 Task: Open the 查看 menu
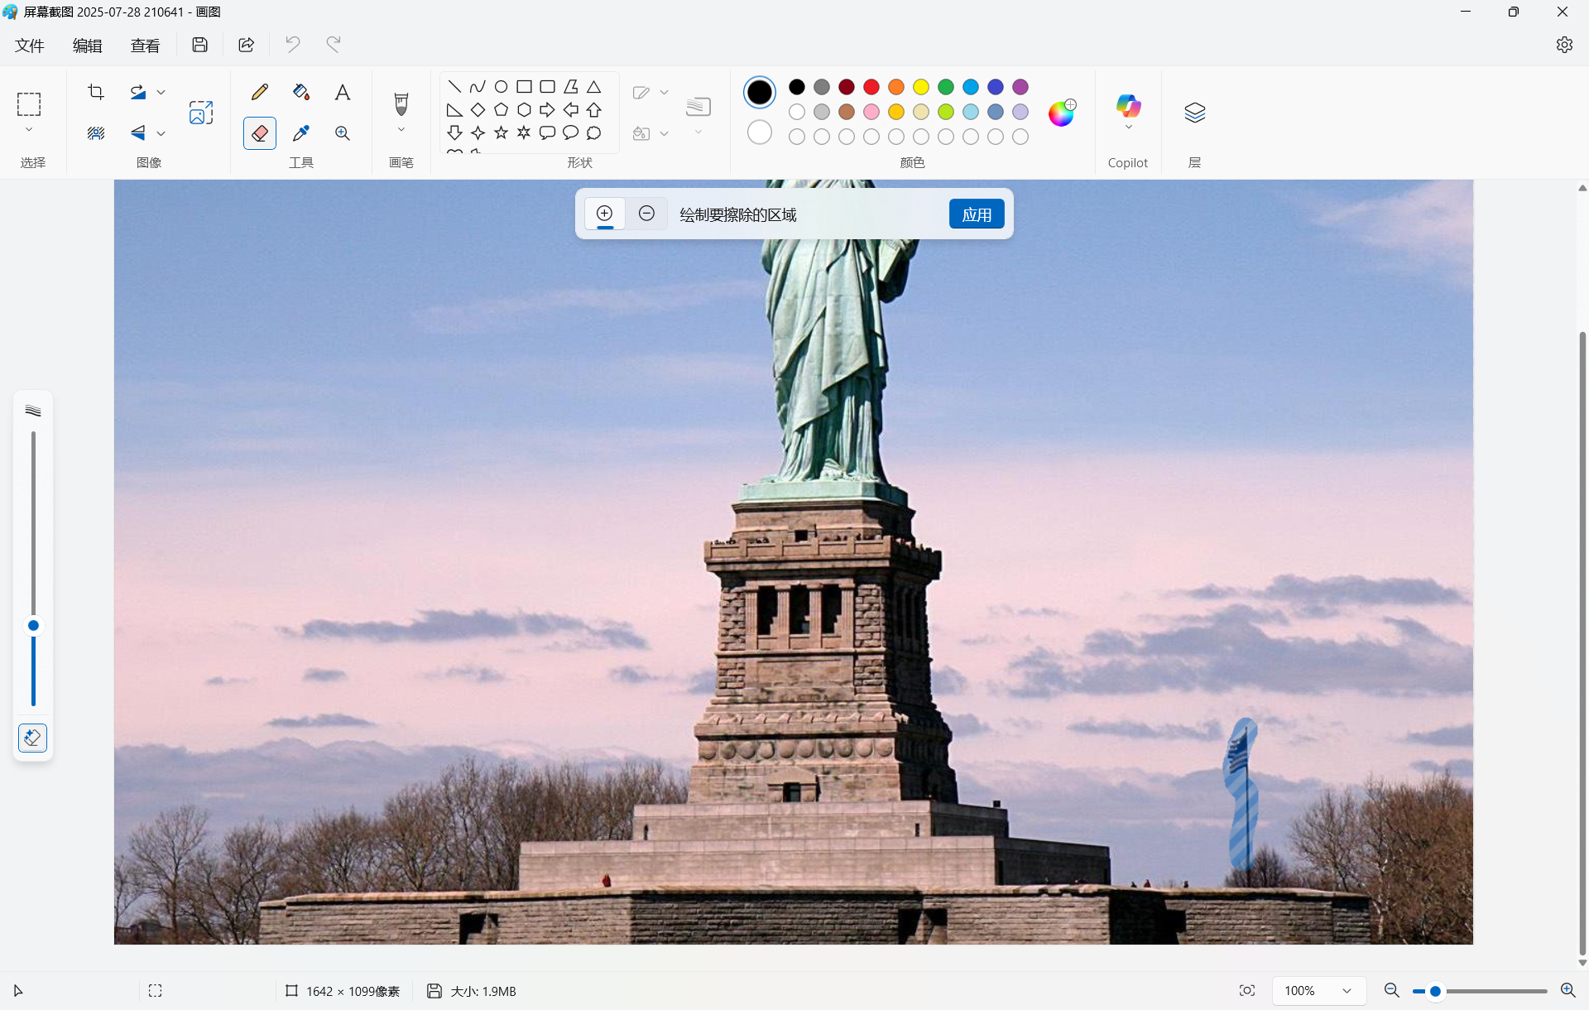coord(145,46)
